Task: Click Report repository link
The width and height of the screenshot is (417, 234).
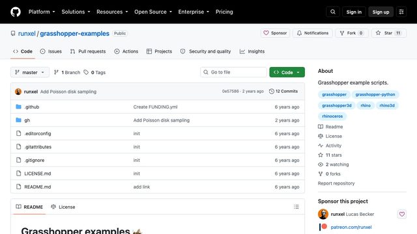Action: [336, 183]
